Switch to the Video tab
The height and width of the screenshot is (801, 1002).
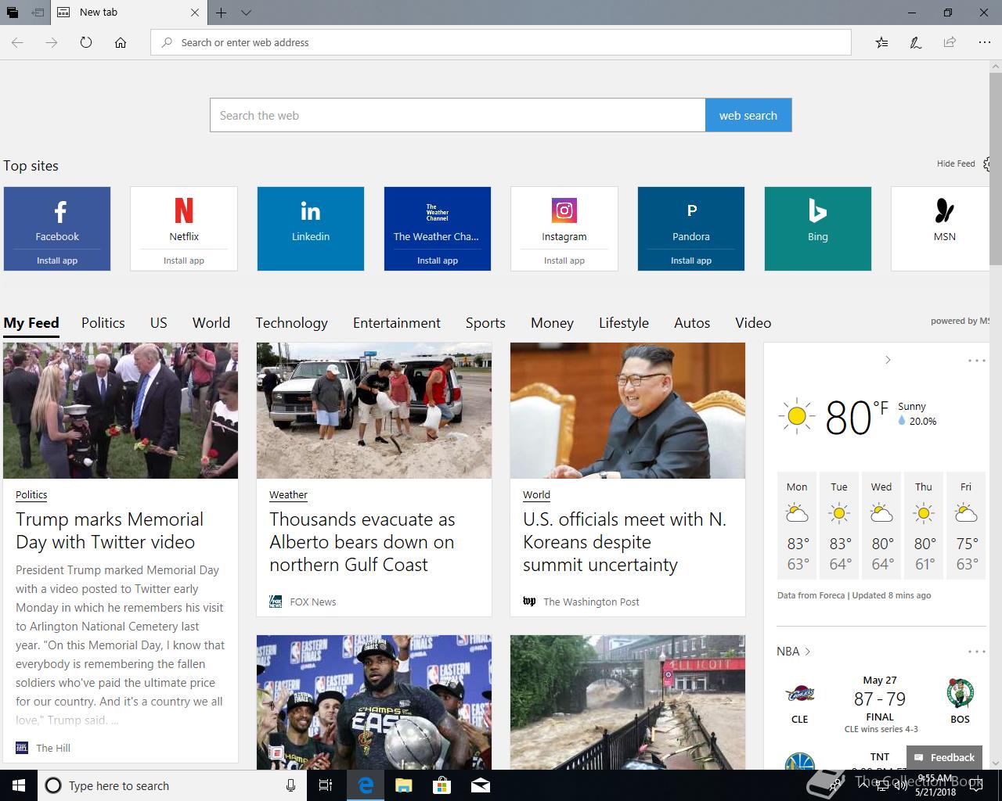pyautogui.click(x=753, y=323)
